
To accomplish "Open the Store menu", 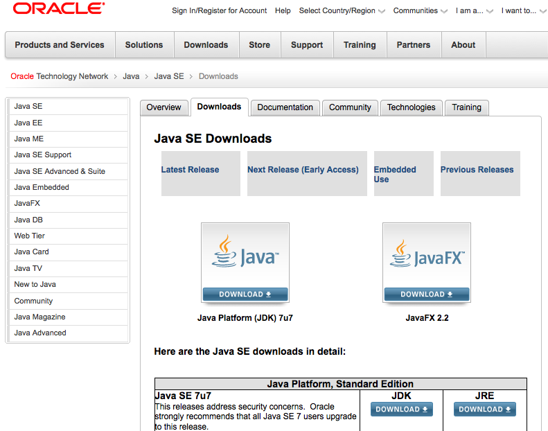I will tap(259, 45).
